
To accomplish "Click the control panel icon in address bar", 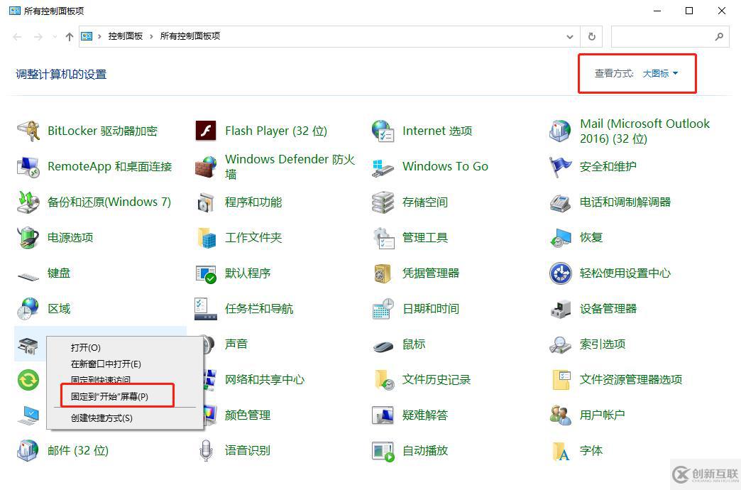I will pyautogui.click(x=87, y=36).
